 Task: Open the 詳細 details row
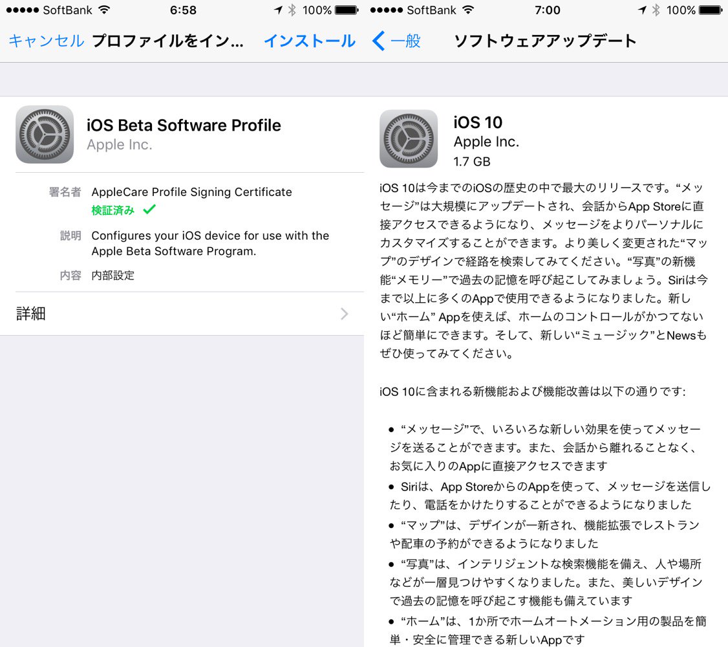182,314
